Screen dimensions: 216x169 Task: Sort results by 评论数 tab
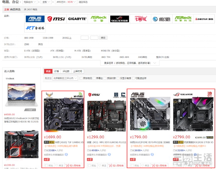[66, 71]
